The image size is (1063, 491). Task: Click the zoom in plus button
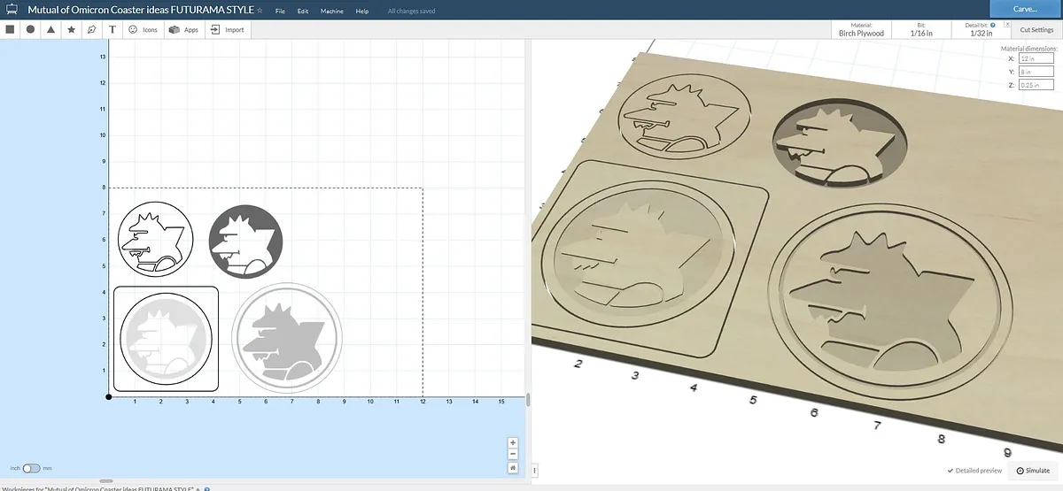click(513, 442)
